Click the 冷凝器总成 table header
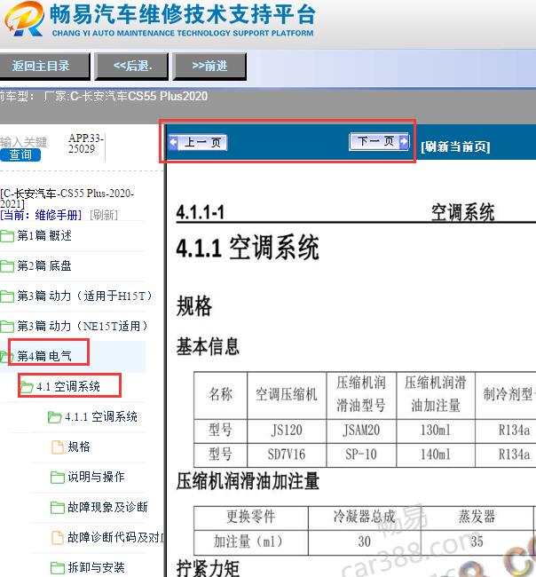Image resolution: width=536 pixels, height=577 pixels. 364,517
